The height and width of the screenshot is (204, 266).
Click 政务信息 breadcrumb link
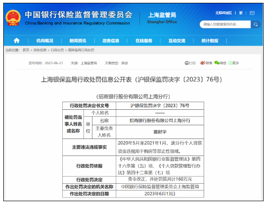click(40, 50)
